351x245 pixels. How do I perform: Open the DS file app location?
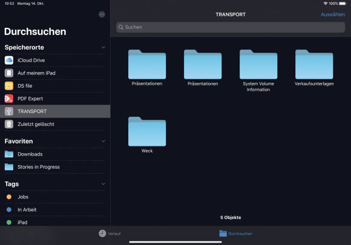[55, 86]
